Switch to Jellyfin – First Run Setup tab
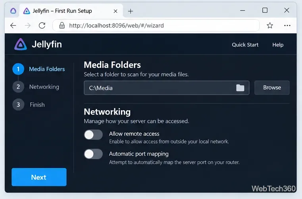Image resolution: width=302 pixels, height=199 pixels. pos(71,11)
